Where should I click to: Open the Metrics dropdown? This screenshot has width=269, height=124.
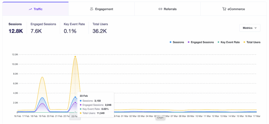250,28
